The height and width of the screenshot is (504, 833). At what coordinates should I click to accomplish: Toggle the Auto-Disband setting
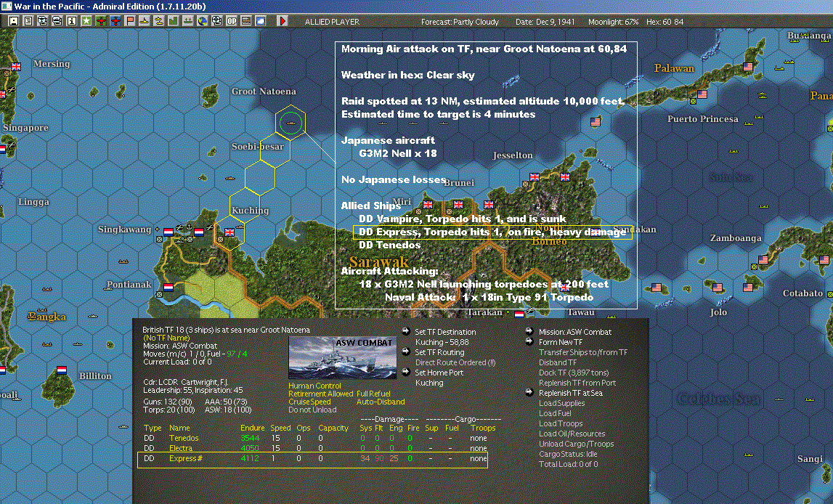point(380,402)
